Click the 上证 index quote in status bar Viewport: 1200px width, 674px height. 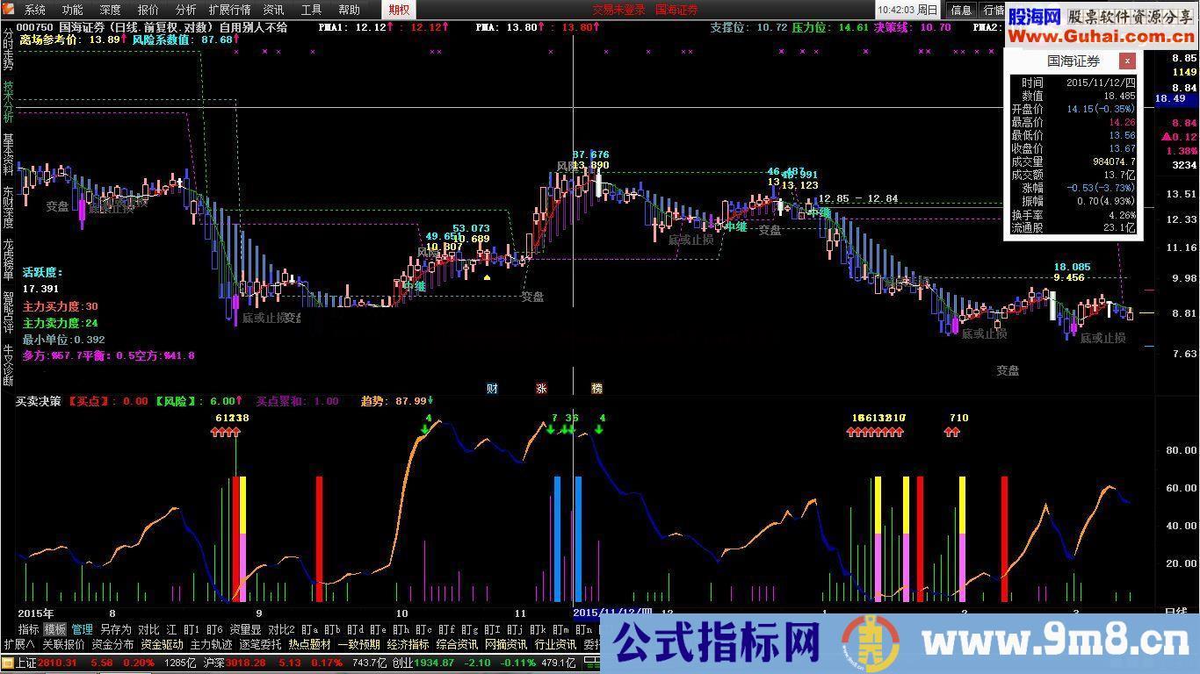[27, 663]
